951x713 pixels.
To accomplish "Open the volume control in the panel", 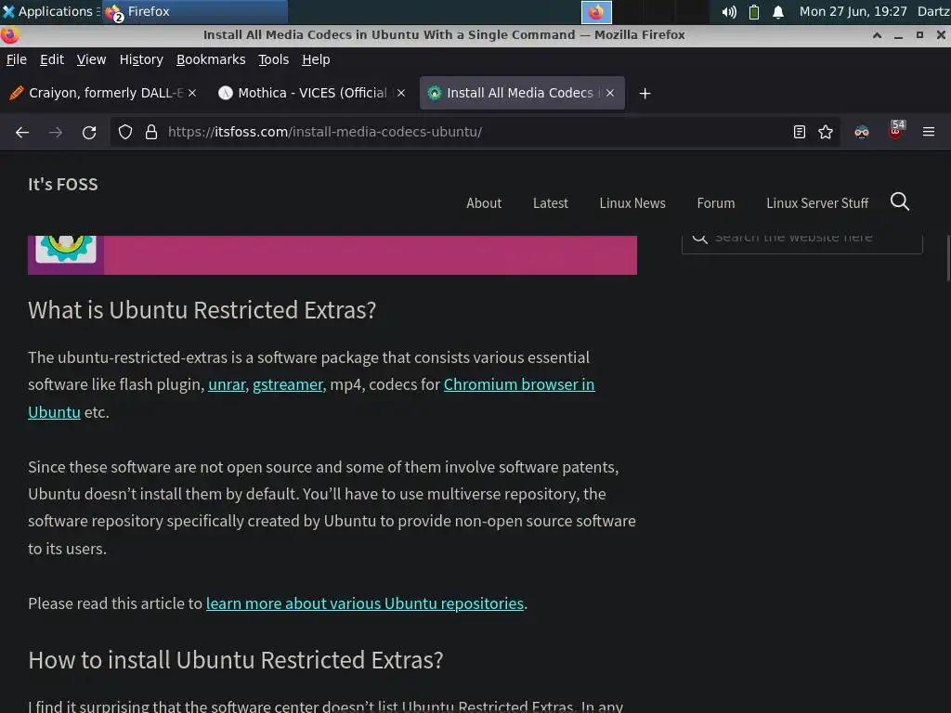I will [729, 12].
